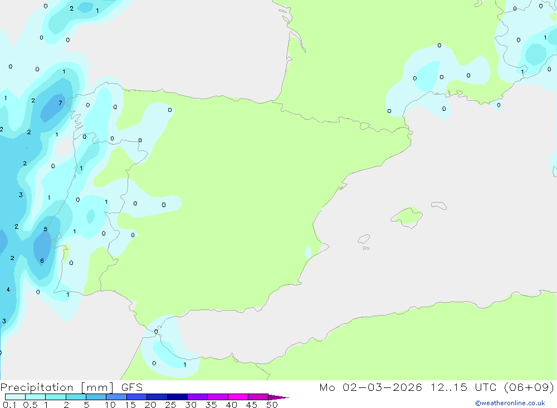This screenshot has height=408, width=557.
Task: Pick the 20–25 mm dark blue legend box
Action: coord(157,397)
